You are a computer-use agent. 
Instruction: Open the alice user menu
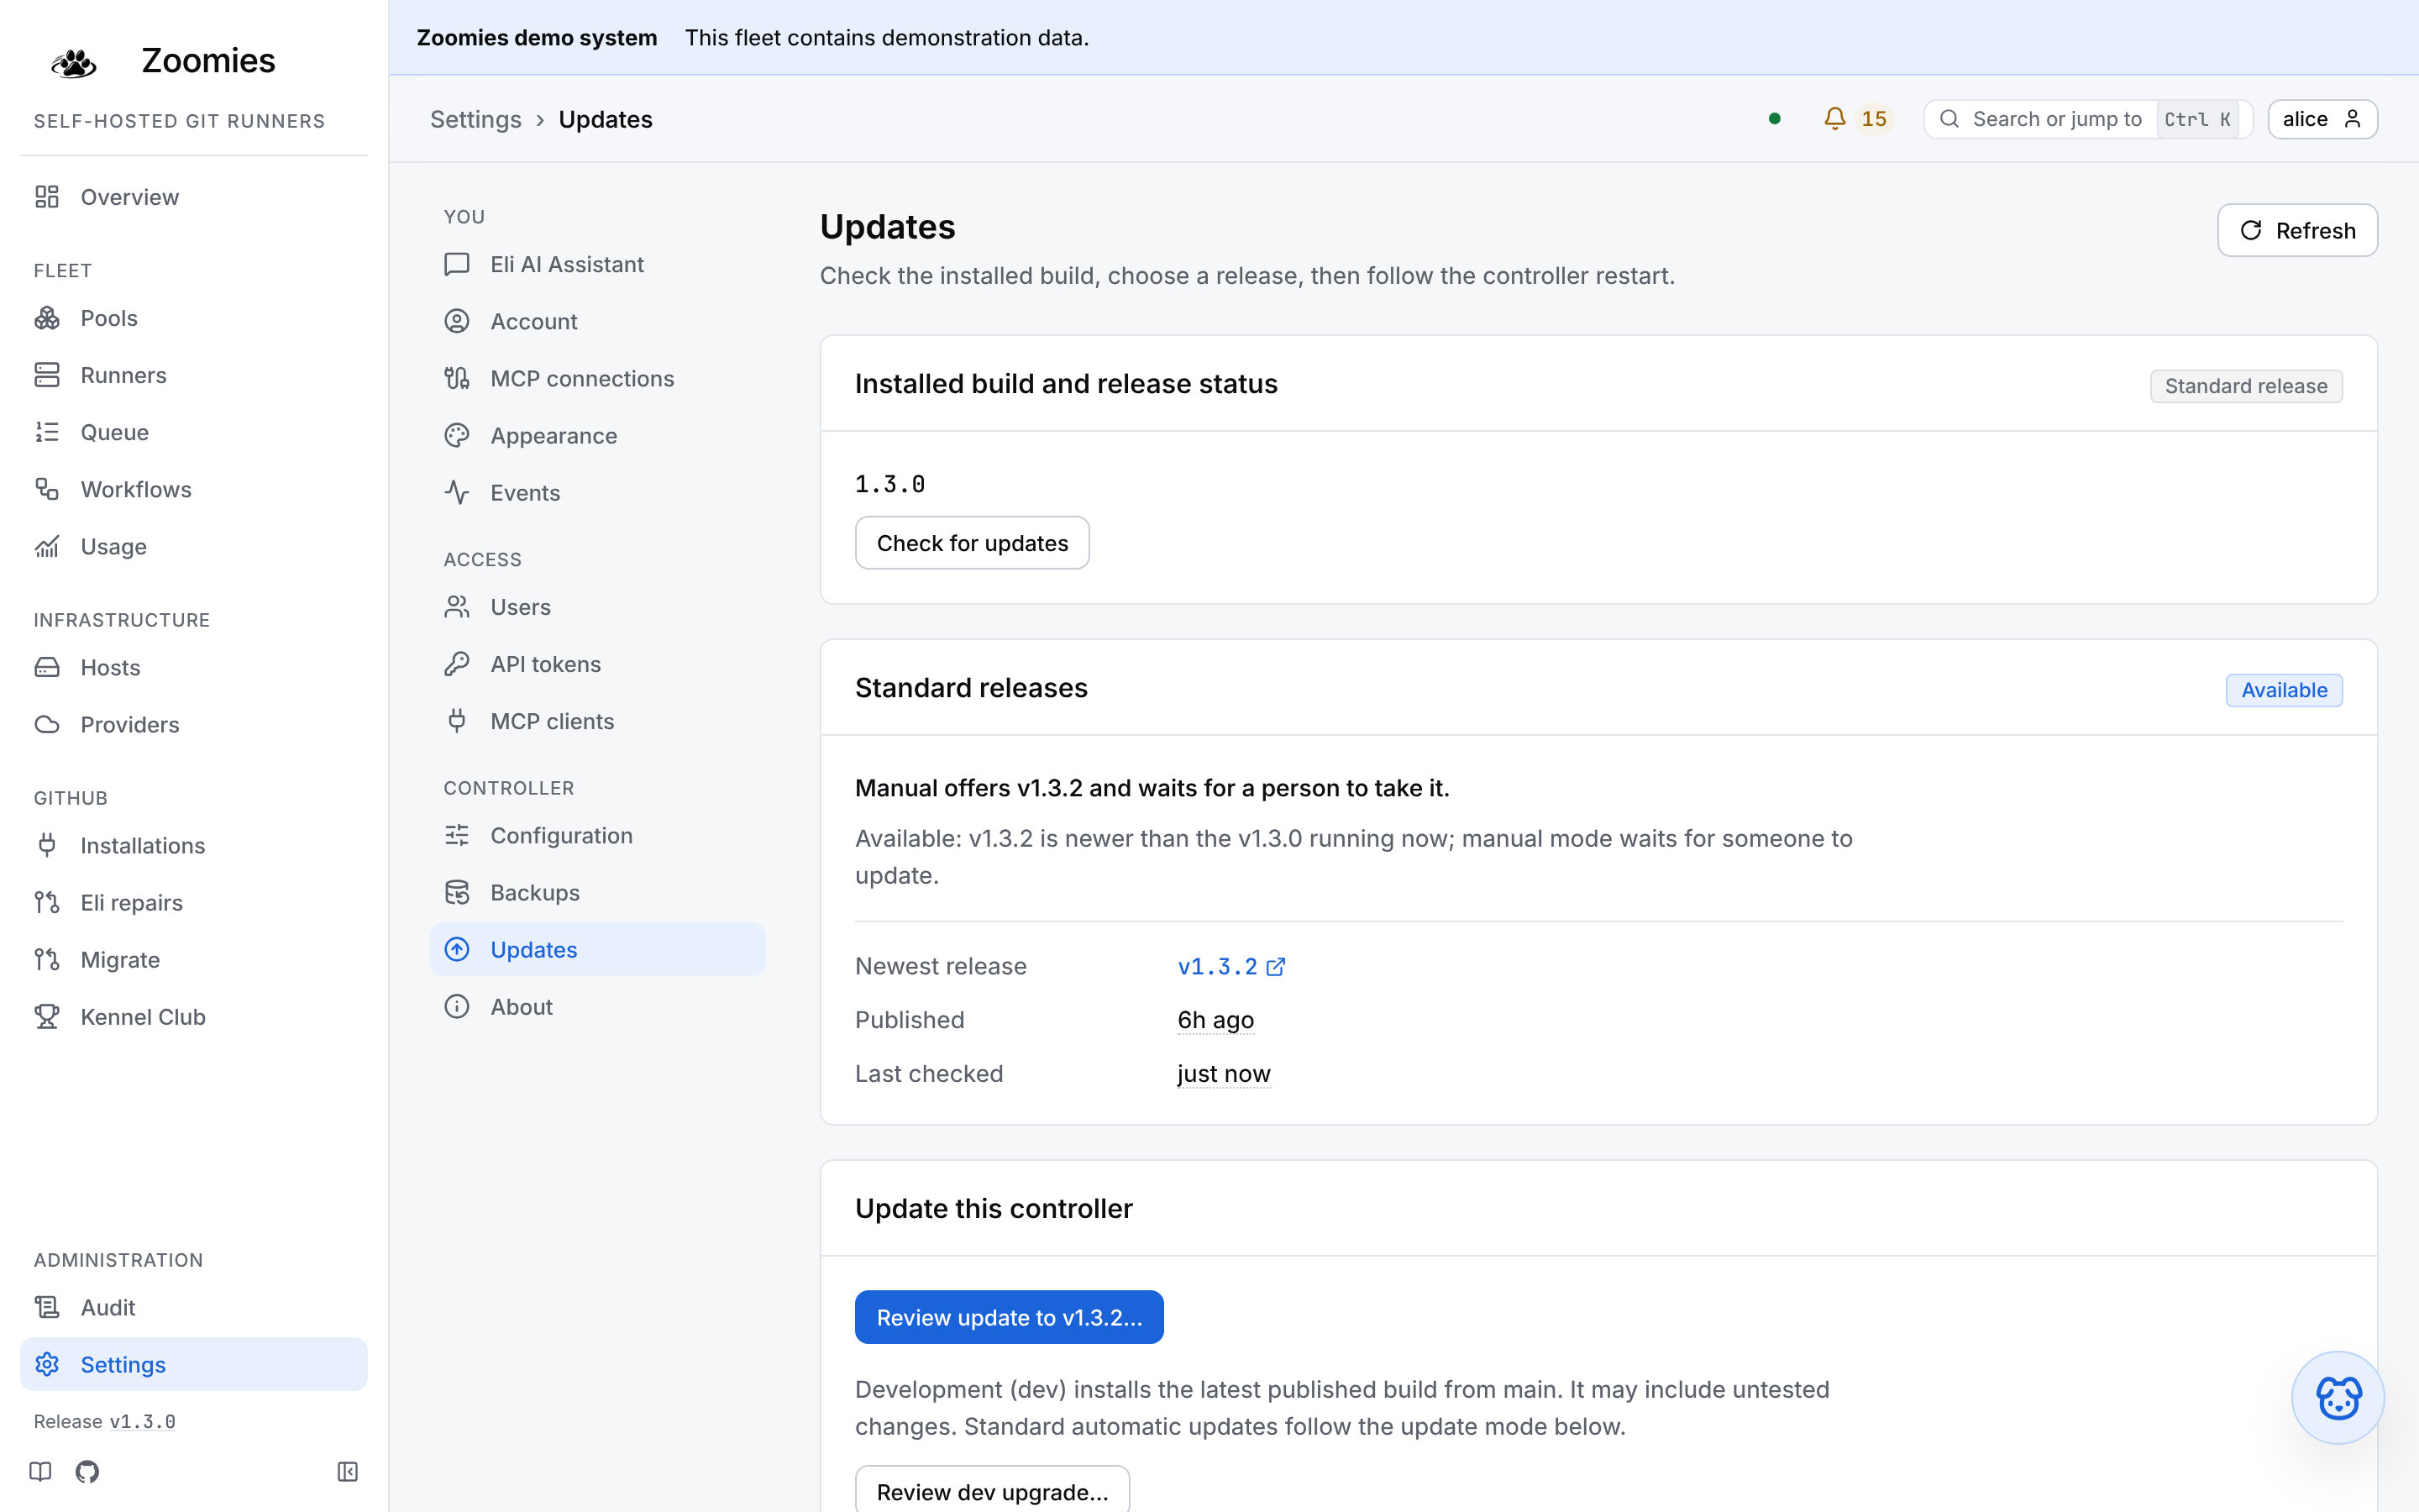(x=2322, y=119)
